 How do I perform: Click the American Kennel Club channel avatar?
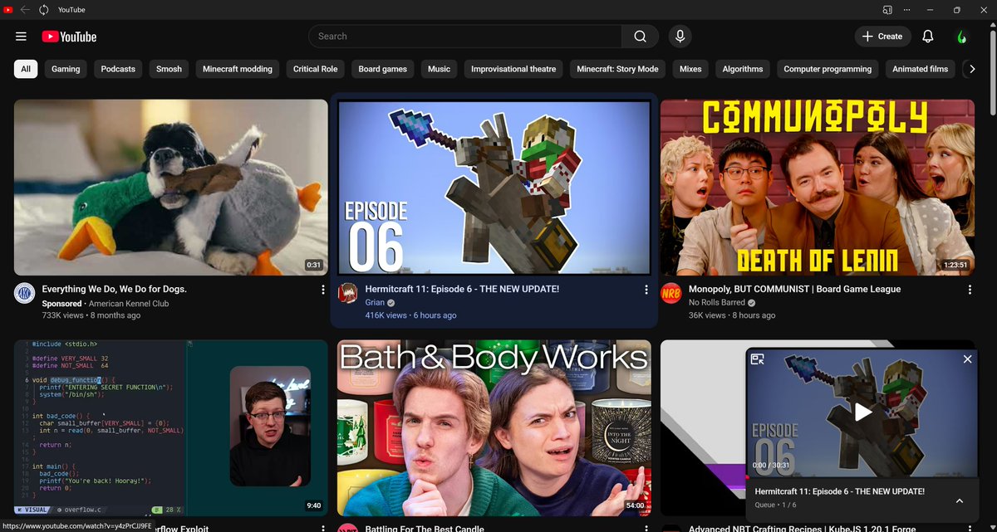pos(24,293)
